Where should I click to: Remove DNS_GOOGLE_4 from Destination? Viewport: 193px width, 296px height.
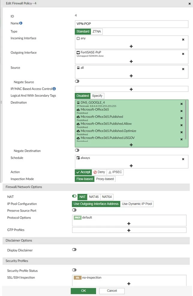click(182, 104)
